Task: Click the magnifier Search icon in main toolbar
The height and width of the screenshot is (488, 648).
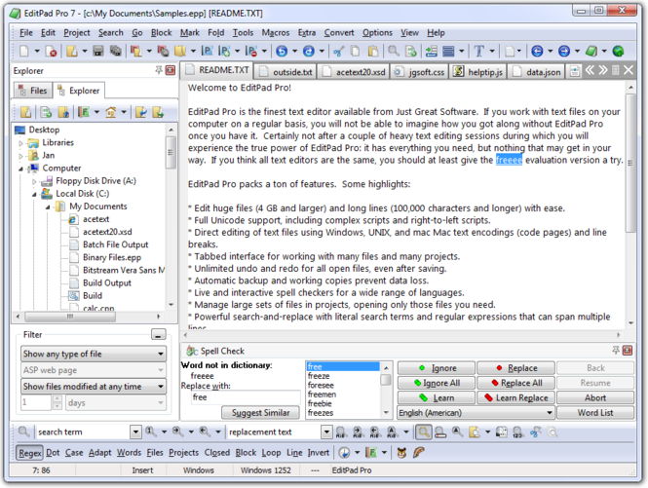Action: pyautogui.click(x=394, y=51)
